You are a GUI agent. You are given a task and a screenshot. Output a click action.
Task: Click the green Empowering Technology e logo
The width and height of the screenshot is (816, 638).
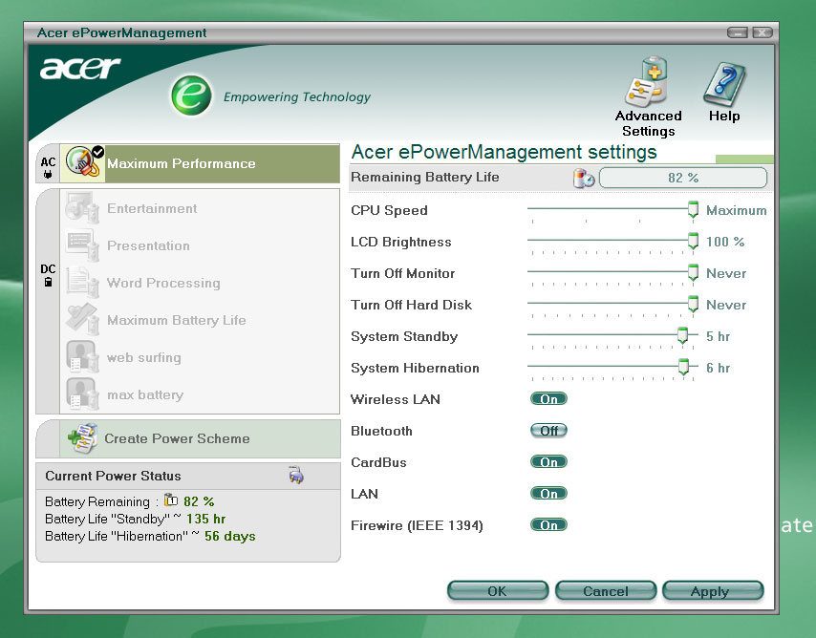tap(191, 96)
